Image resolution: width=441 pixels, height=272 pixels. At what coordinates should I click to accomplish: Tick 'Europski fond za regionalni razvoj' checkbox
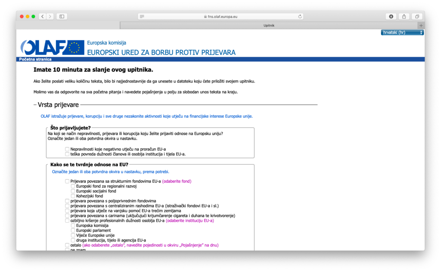click(73, 186)
